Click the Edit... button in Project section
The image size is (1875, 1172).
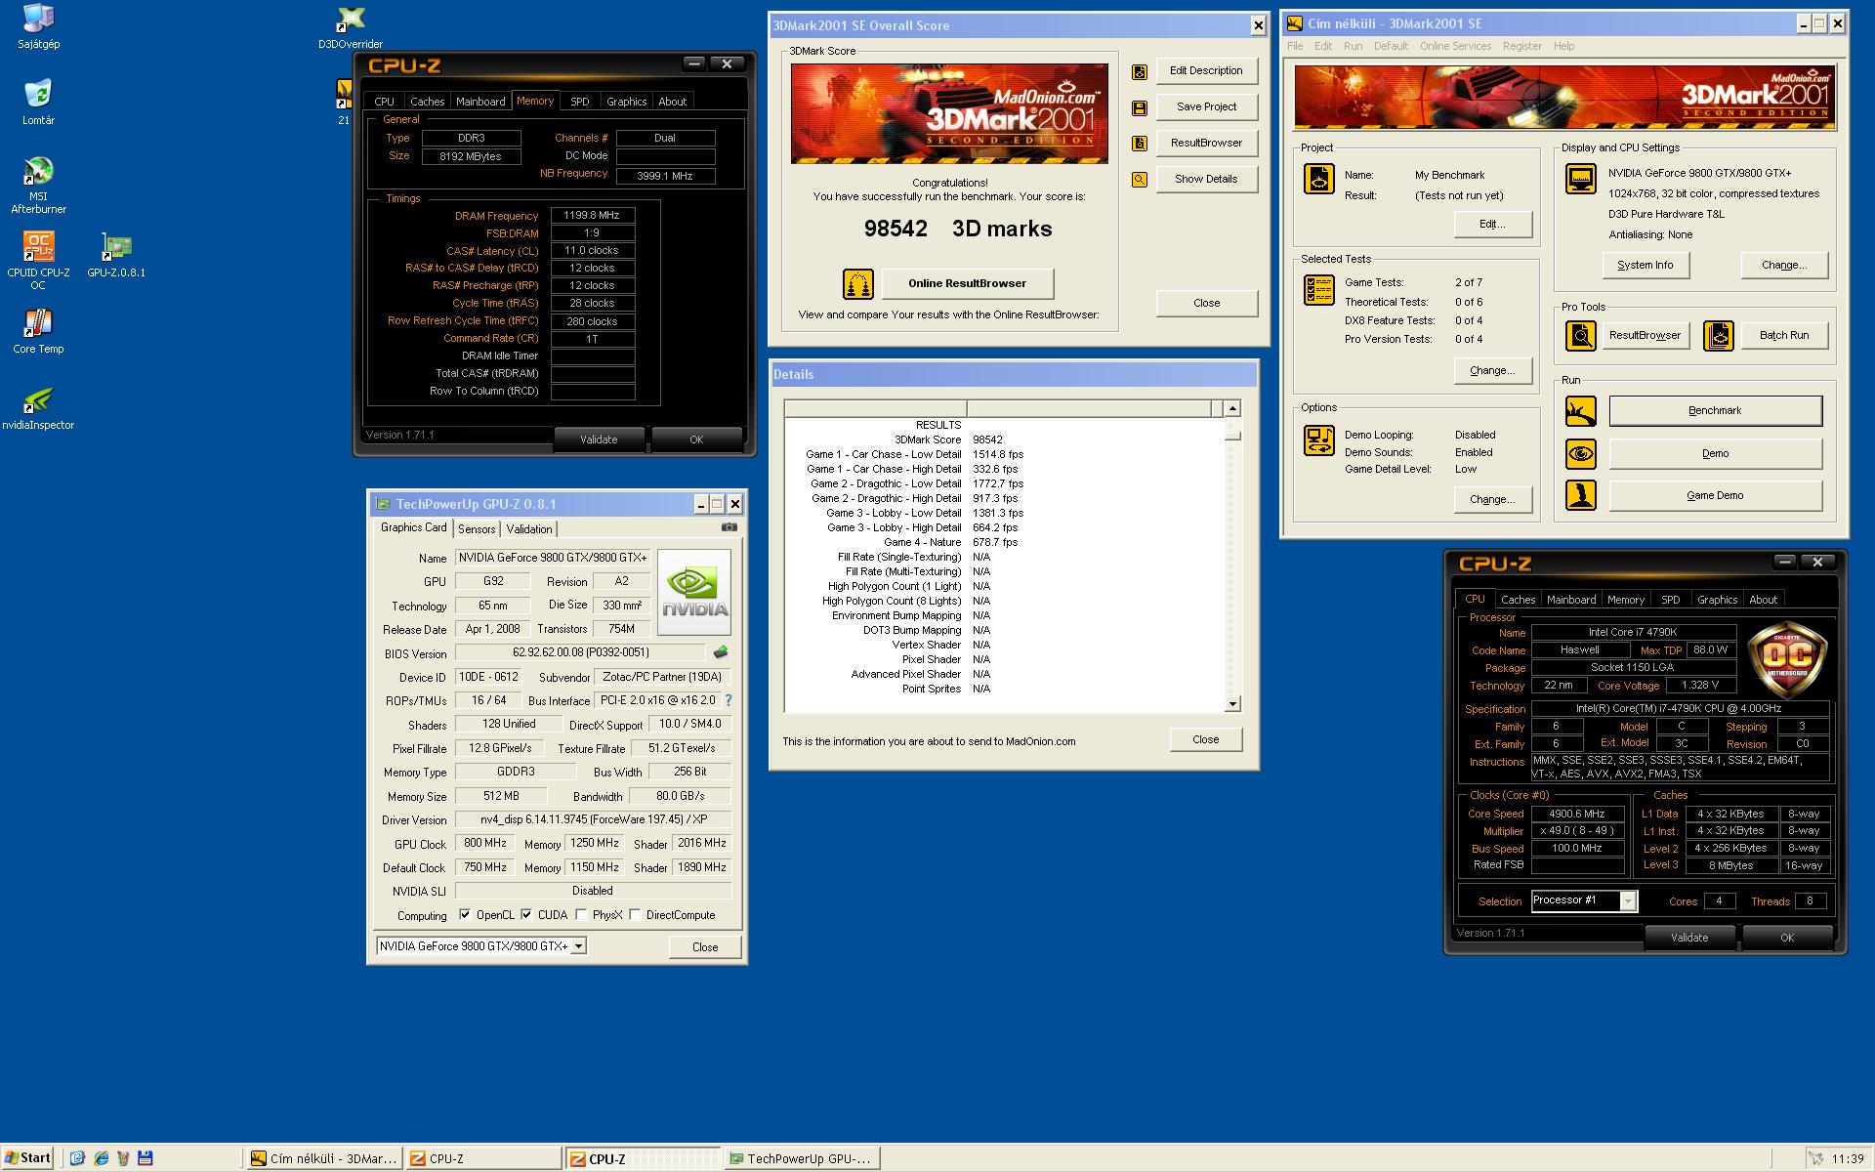pos(1491,225)
